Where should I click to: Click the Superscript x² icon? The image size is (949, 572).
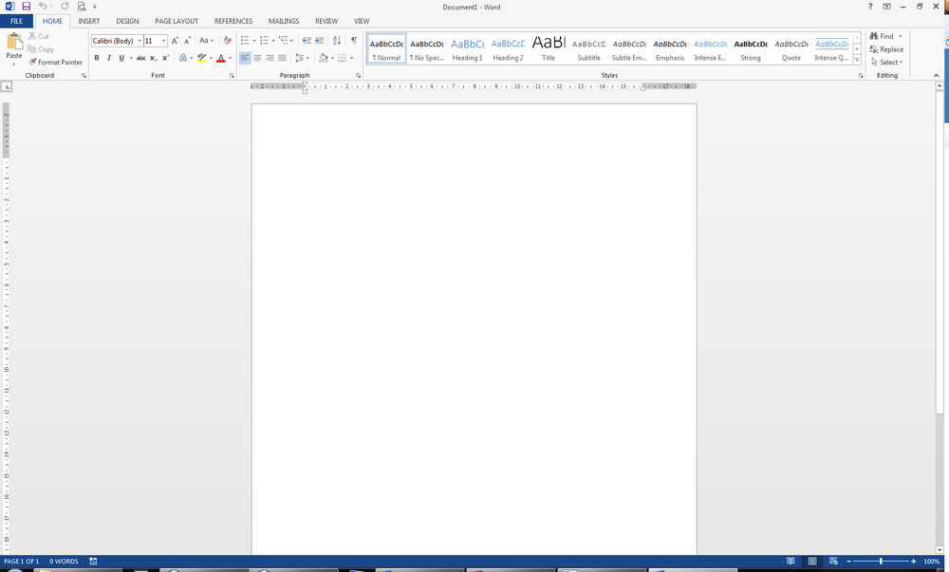[x=165, y=58]
